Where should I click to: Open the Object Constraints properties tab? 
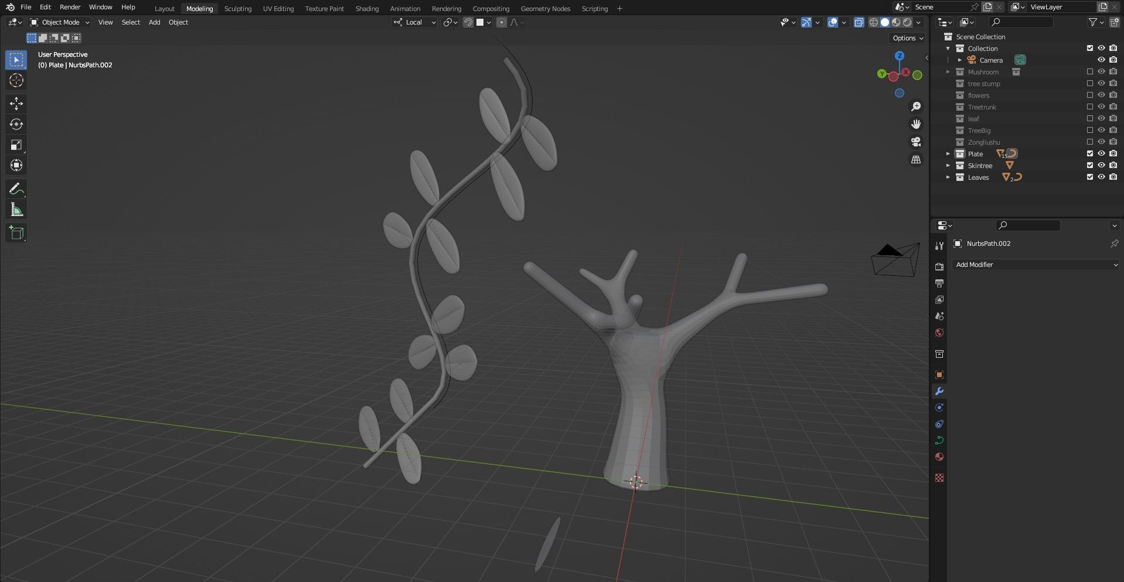click(x=939, y=424)
